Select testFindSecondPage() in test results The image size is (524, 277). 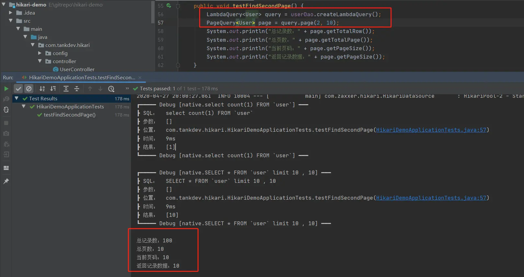click(x=70, y=115)
